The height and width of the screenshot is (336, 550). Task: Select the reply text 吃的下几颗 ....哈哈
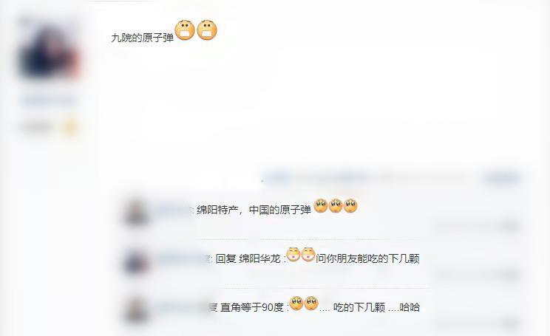coord(376,308)
